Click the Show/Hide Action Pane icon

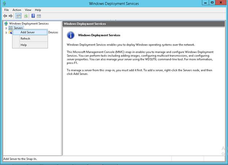[39, 16]
